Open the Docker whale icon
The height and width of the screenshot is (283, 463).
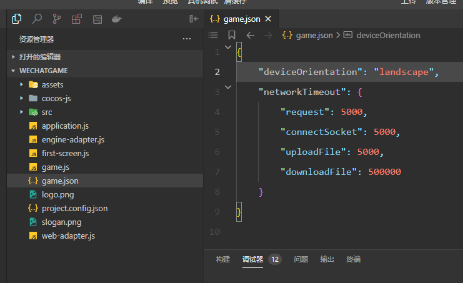click(117, 19)
